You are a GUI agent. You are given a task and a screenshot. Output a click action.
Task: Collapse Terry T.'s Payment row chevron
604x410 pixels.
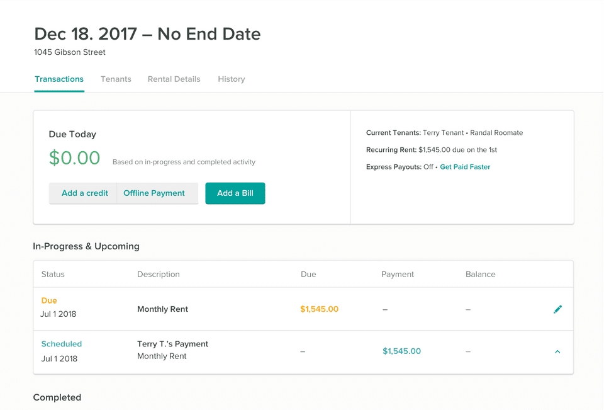pos(557,351)
